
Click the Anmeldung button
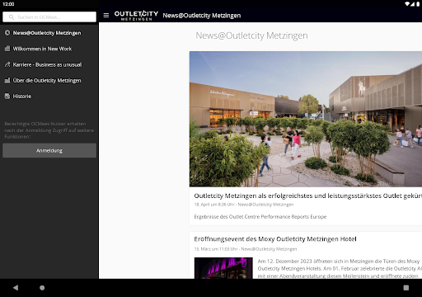[x=49, y=150]
